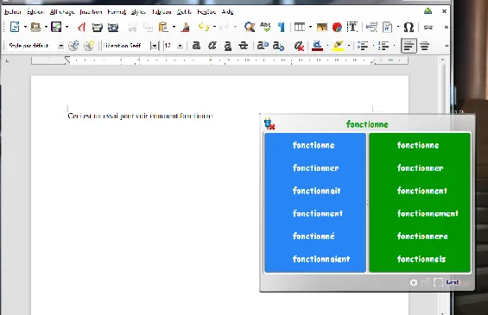Run the spelling check icon
488x315 pixels.
[265, 27]
